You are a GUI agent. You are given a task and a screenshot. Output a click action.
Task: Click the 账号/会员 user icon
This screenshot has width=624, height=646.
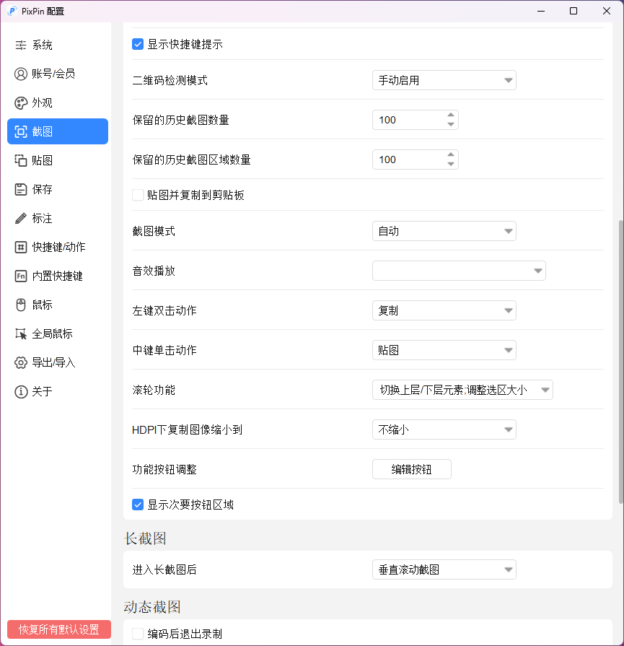[x=21, y=74]
